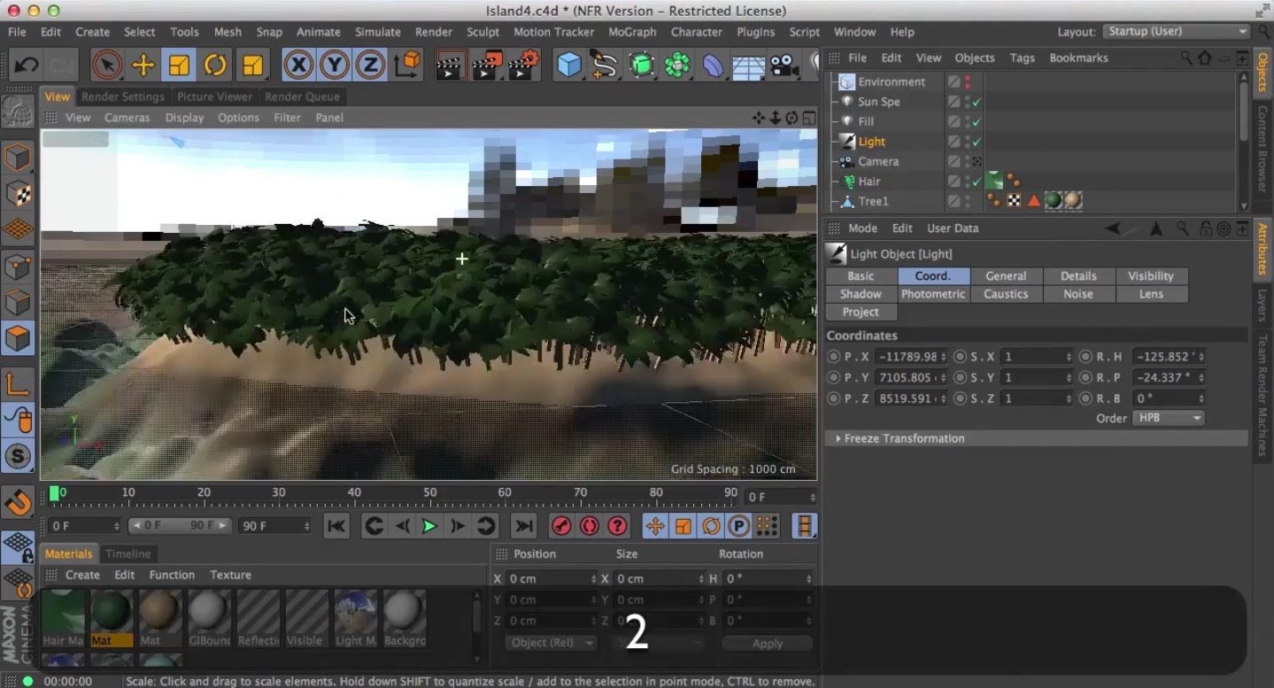Viewport: 1274px width, 688px height.
Task: Toggle the Sun Spe light enable checkmark
Action: click(977, 102)
